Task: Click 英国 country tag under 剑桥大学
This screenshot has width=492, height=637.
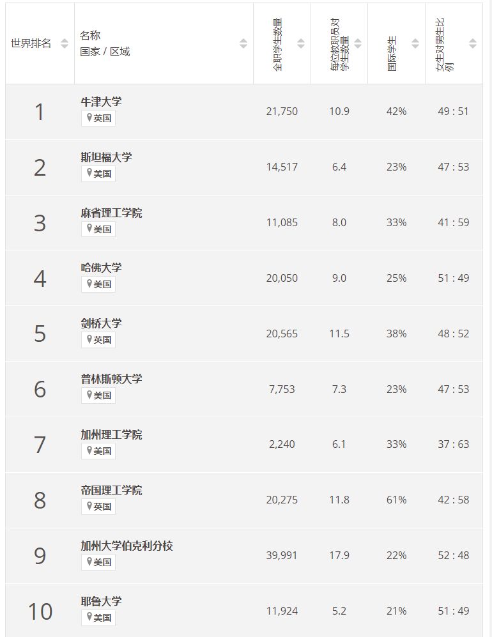Action: 98,340
